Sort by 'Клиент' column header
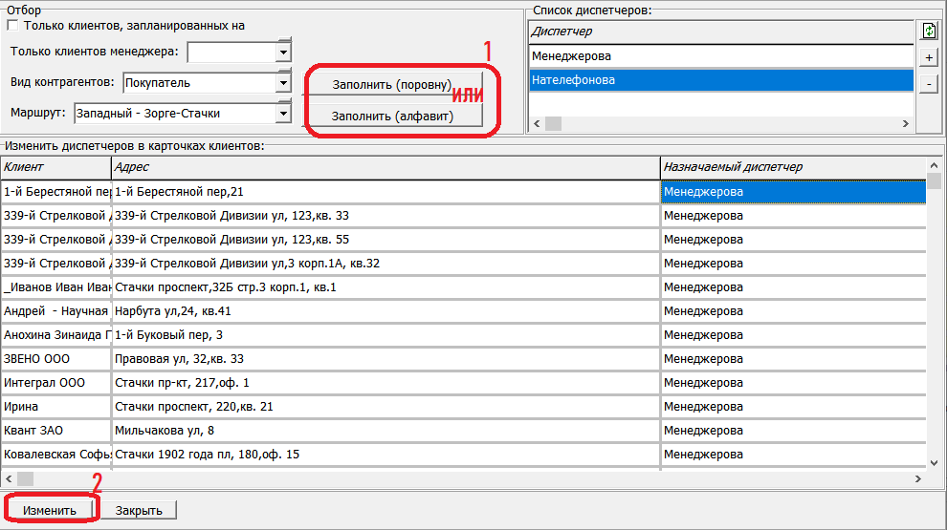This screenshot has width=947, height=530. click(x=55, y=167)
